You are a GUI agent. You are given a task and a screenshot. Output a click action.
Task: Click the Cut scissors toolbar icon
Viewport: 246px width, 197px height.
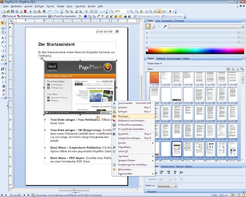pos(30,11)
